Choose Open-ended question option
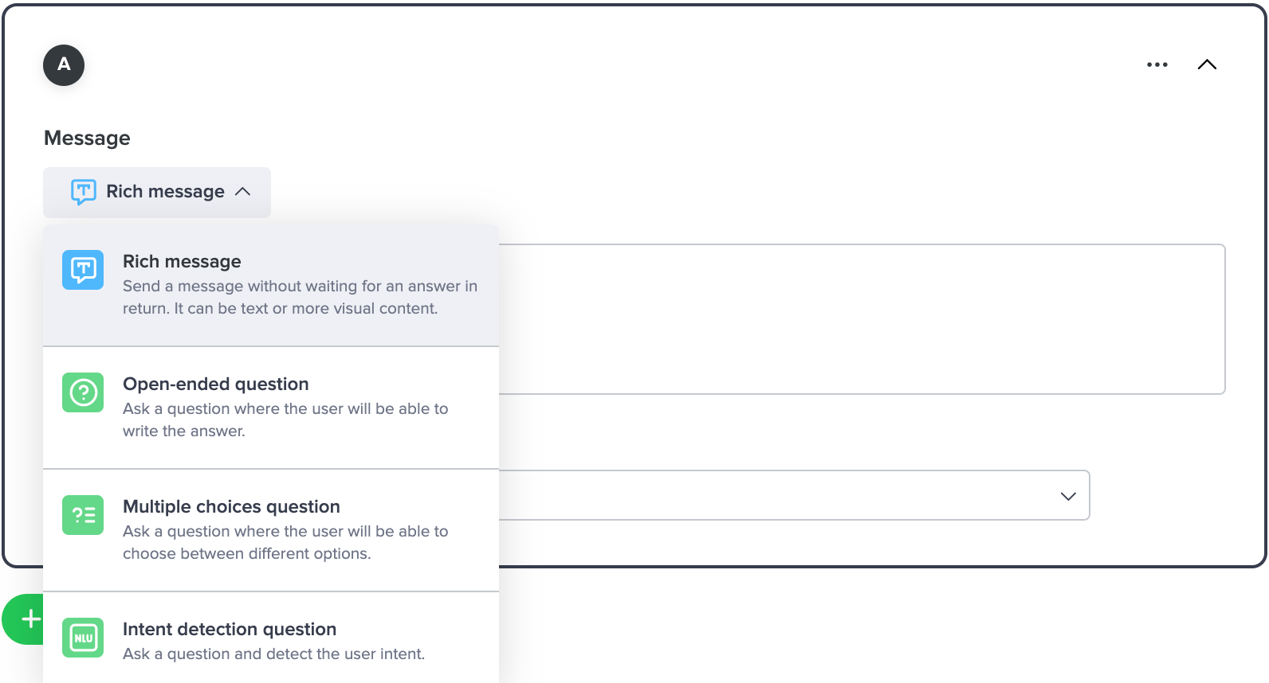Screen dimensions: 1269x683 click(271, 408)
